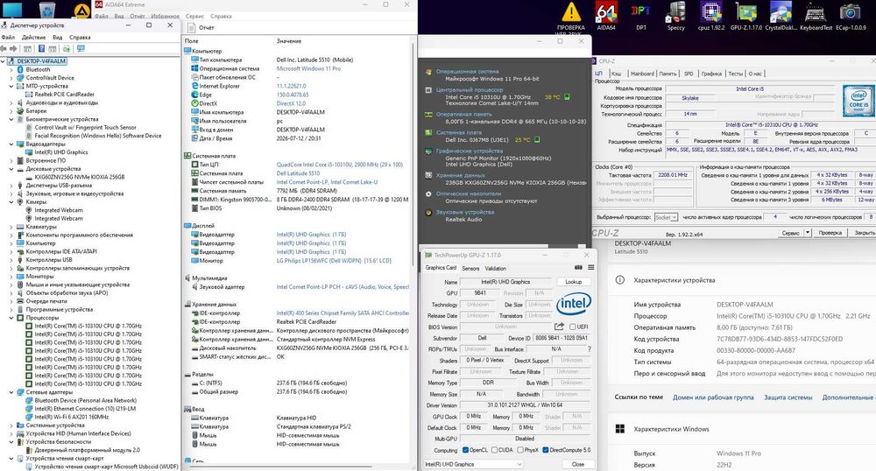Select Realtek PCIE CardReader in Device Manager tree

[x=65, y=95]
